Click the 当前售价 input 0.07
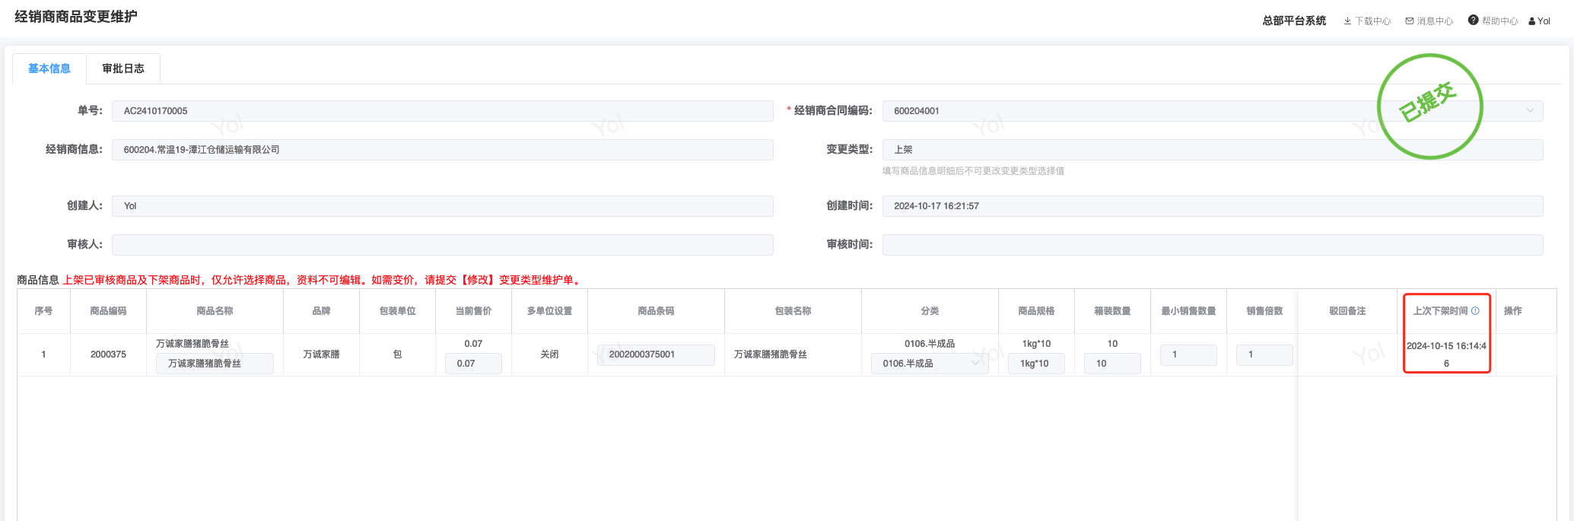Image resolution: width=1574 pixels, height=521 pixels. [473, 364]
